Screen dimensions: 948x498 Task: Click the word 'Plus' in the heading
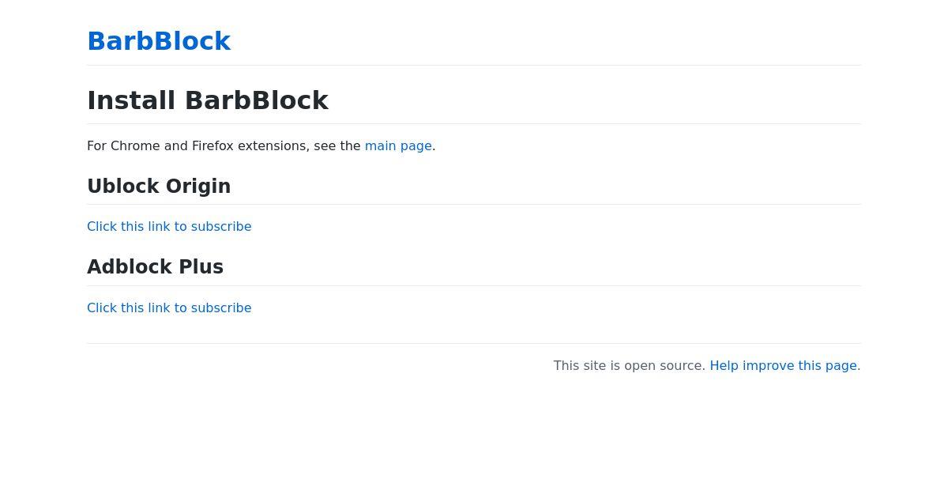(201, 267)
